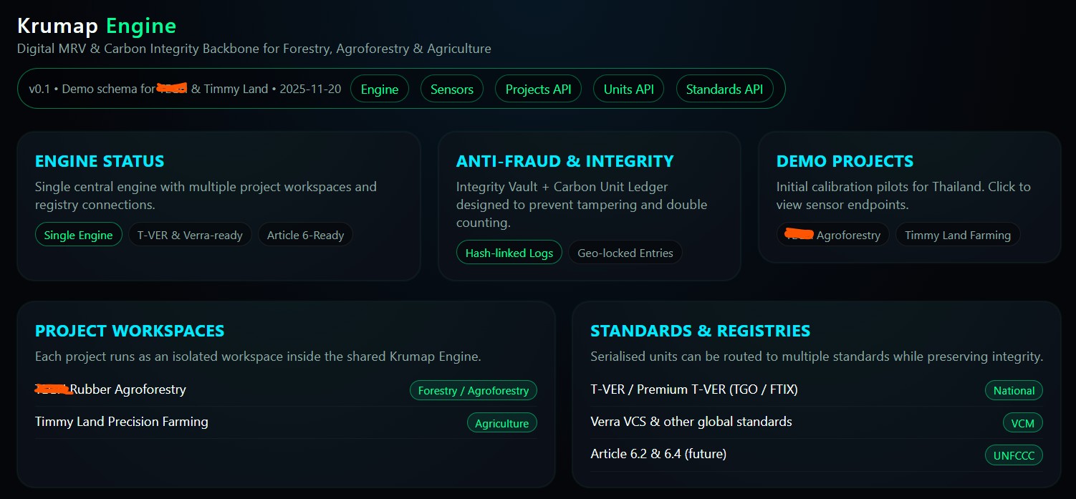Click the UNFCCC badge
1076x499 pixels.
[1014, 455]
